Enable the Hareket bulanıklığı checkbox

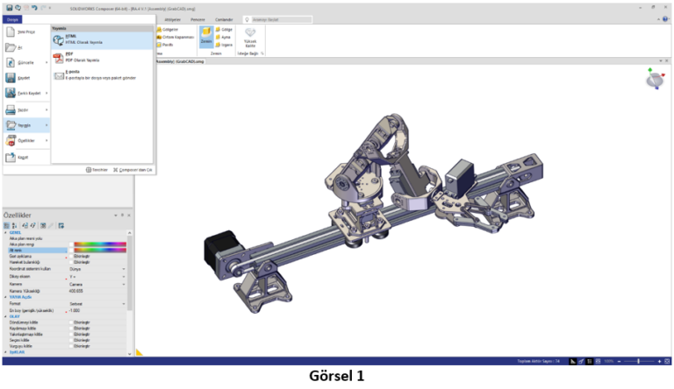click(x=72, y=262)
